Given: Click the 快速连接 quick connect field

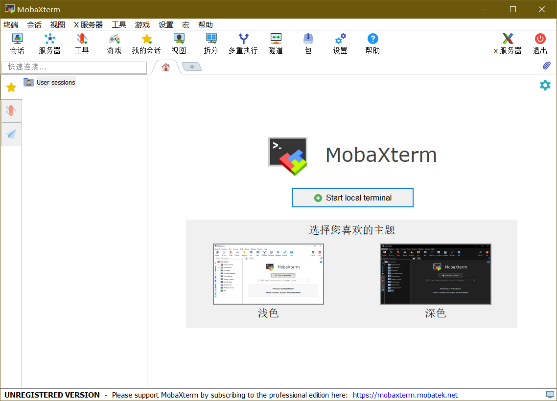Looking at the screenshot, I should tap(74, 67).
